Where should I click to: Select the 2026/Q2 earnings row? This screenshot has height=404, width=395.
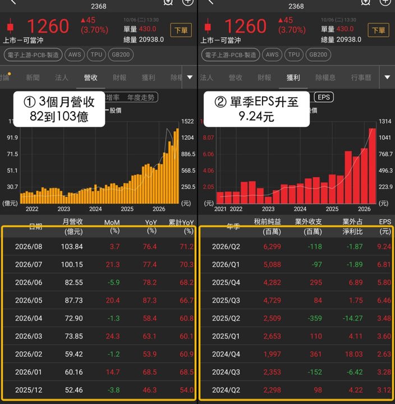coord(296,246)
